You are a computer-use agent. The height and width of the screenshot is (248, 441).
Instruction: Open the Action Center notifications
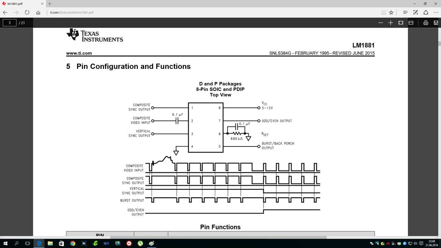coord(422,243)
